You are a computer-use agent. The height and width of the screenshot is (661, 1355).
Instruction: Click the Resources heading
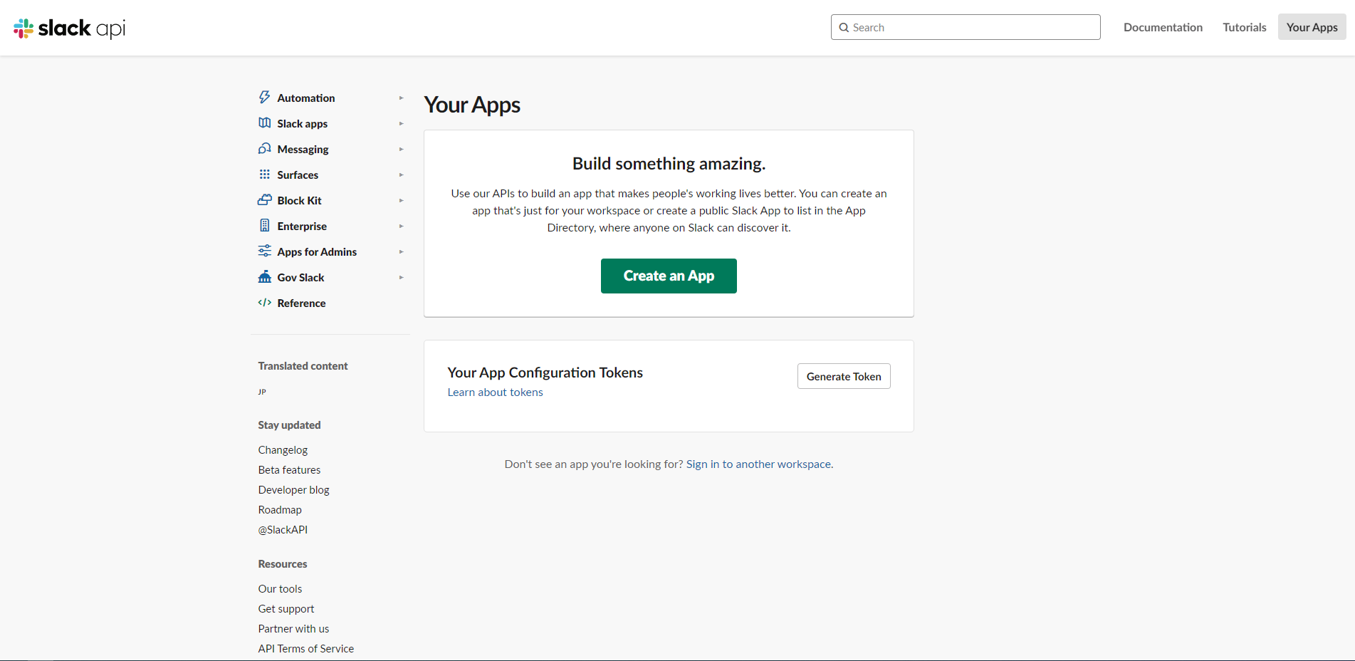pyautogui.click(x=283, y=564)
